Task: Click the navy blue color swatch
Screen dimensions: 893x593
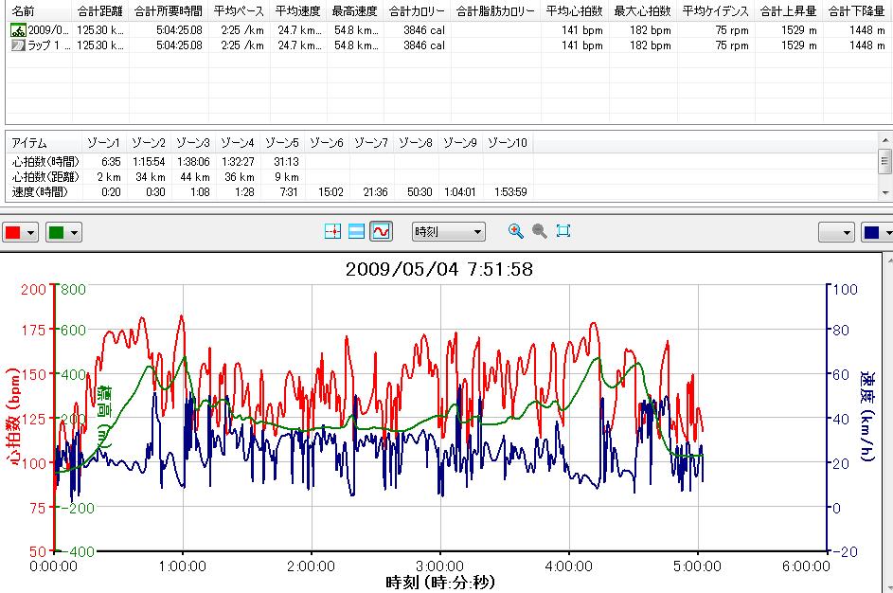Action: 871,232
